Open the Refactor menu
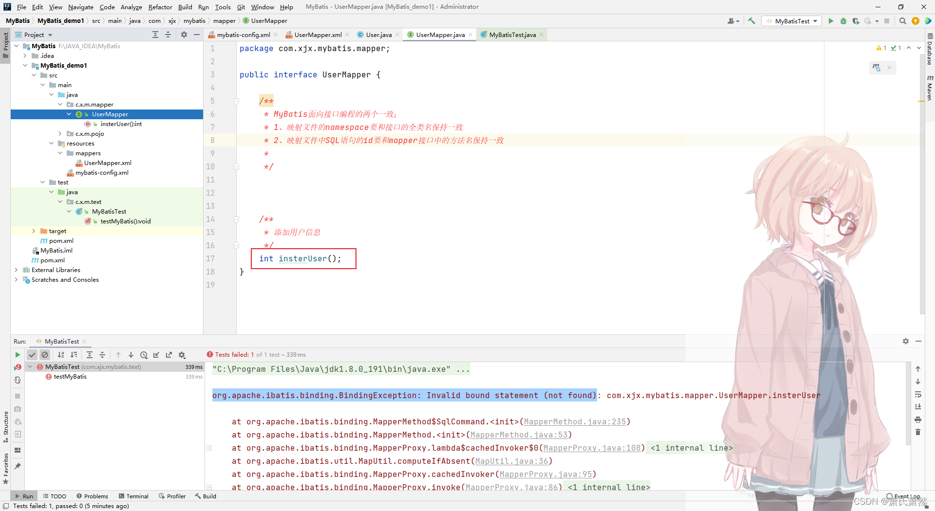 tap(160, 7)
